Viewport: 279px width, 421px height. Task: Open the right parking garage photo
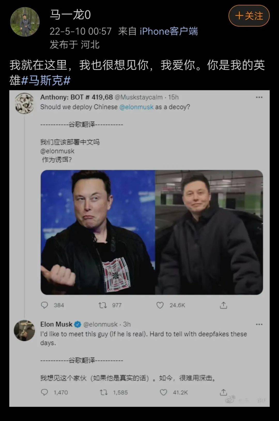[209, 232]
